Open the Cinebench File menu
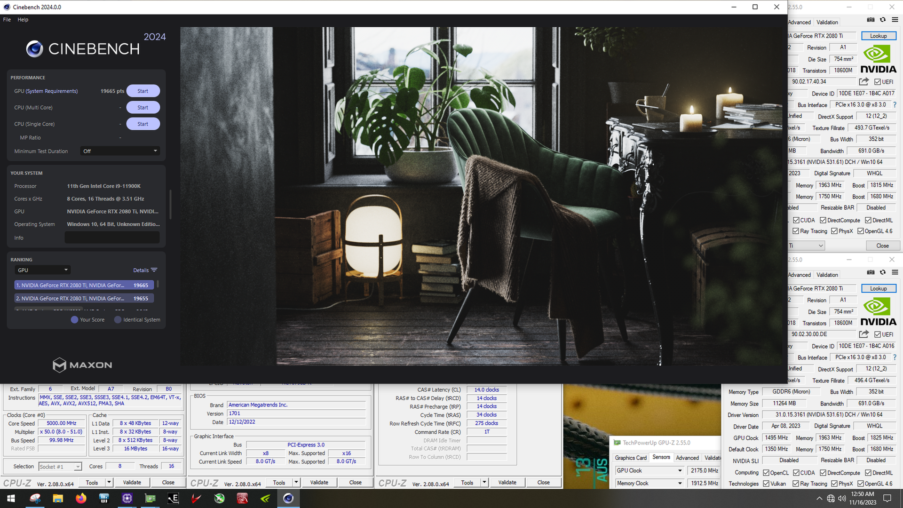Image resolution: width=903 pixels, height=508 pixels. (7, 20)
